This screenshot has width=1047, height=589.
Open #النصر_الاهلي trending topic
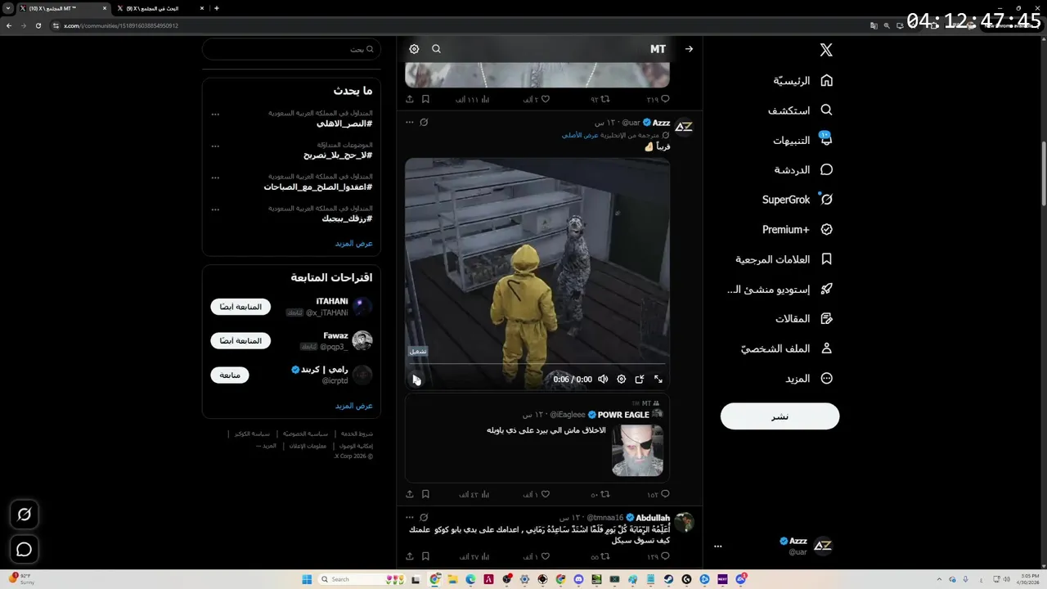tap(344, 124)
